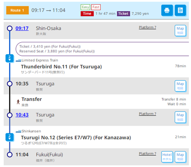Image resolution: width=191 pixels, height=167 pixels.
Task: Click the 09:17 departure time link
Action: (x=22, y=28)
